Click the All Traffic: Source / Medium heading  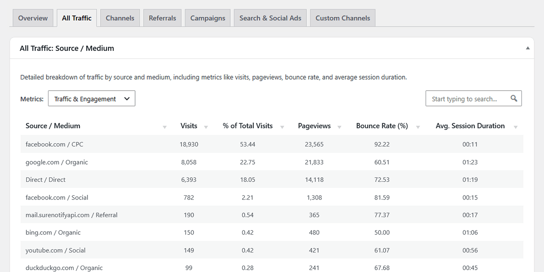click(x=67, y=48)
